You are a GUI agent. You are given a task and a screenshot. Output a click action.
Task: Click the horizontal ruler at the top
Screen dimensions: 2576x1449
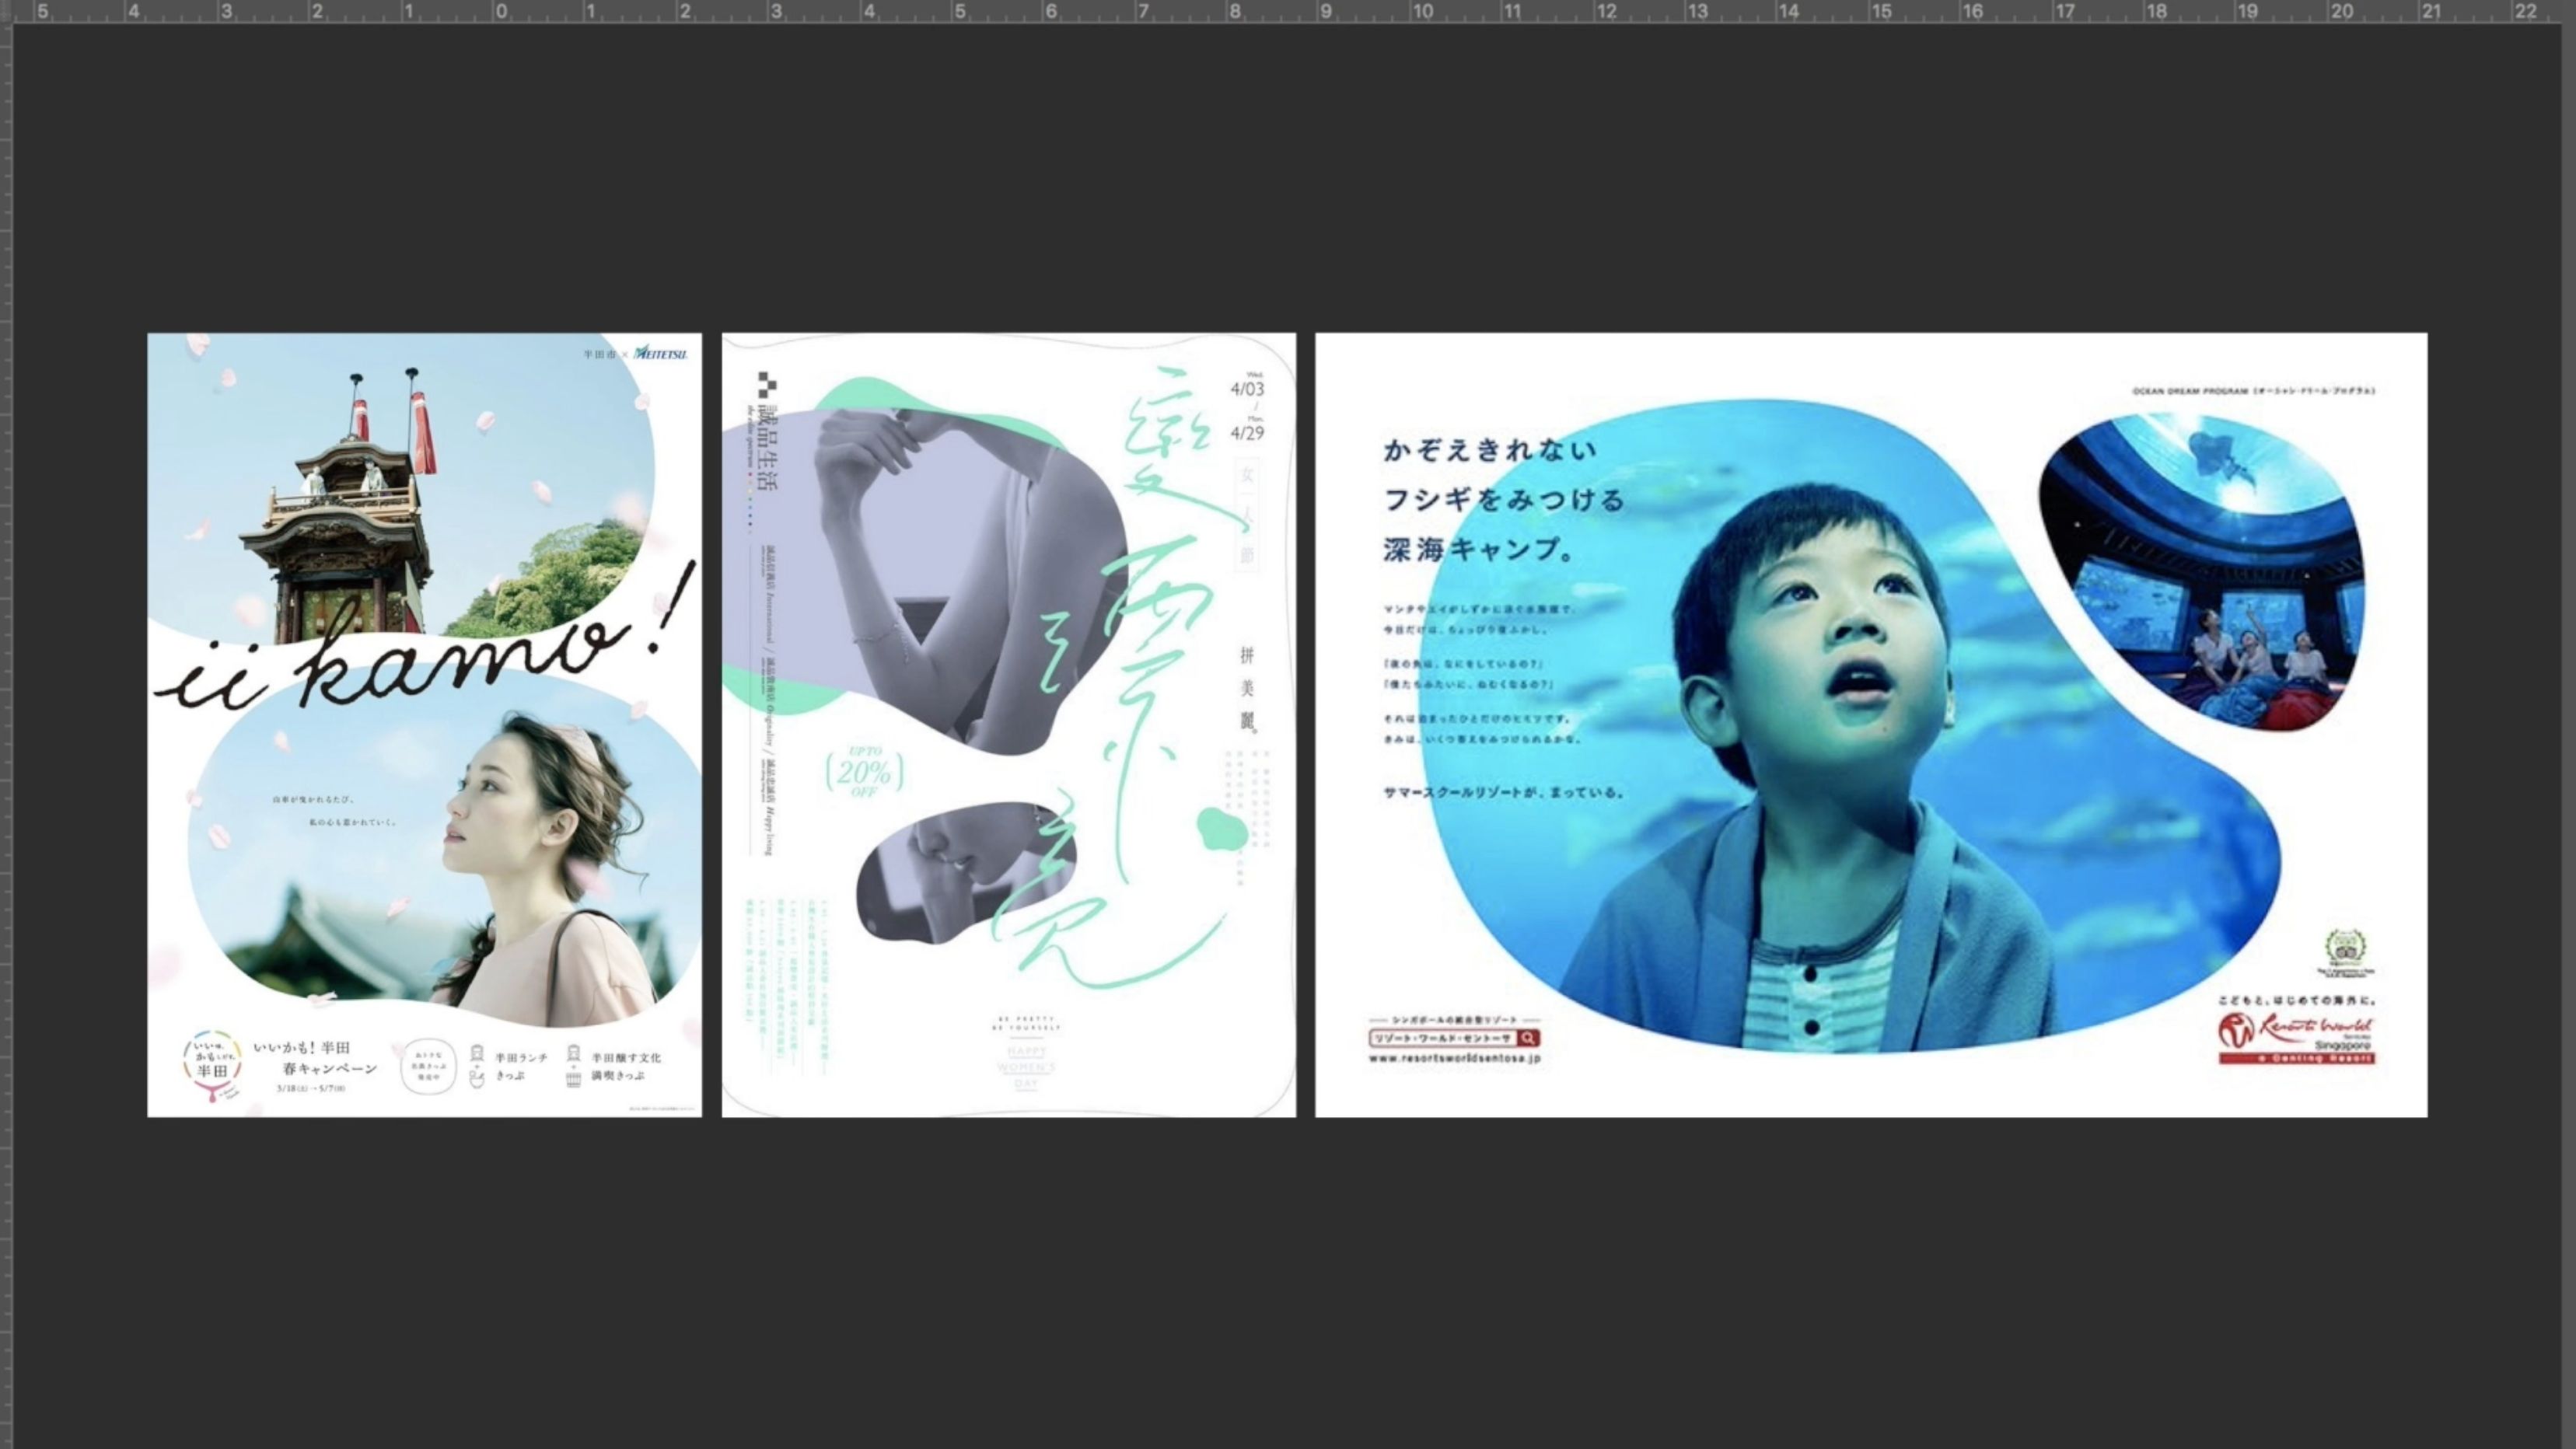(1288, 11)
